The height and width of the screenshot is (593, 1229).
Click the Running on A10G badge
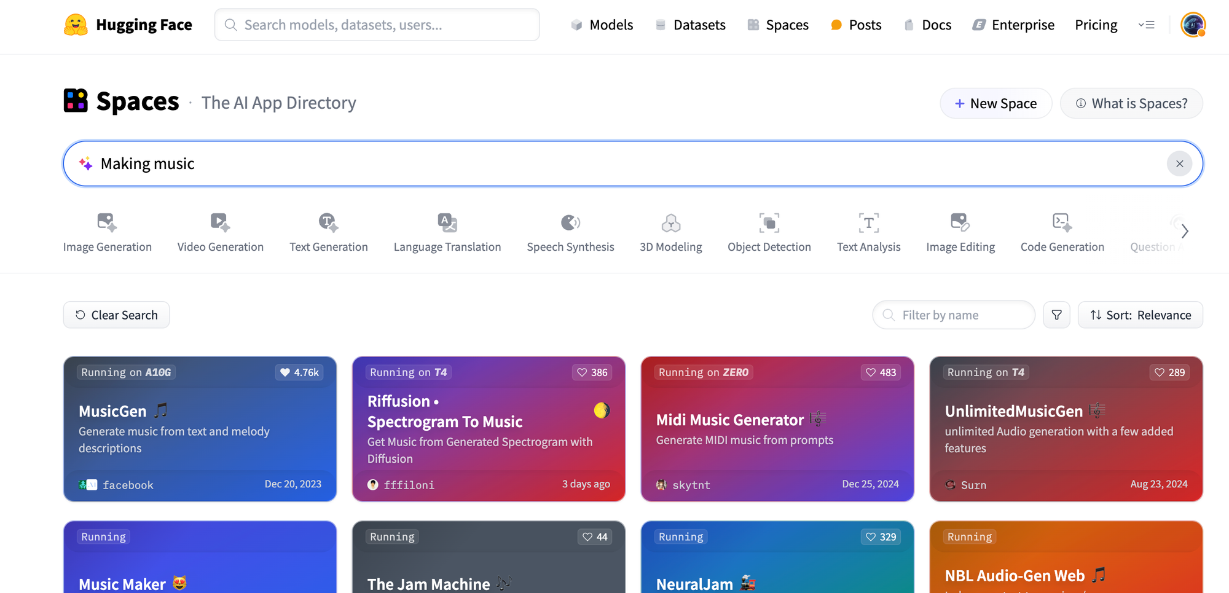tap(126, 372)
